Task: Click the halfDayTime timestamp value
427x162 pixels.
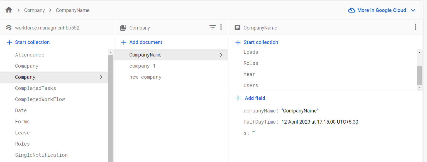Action: [x=319, y=122]
